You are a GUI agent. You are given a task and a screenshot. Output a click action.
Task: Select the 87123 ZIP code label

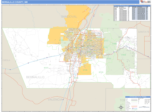click(x=109, y=59)
